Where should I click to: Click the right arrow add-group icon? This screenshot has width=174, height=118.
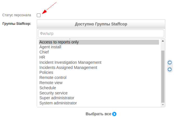click(x=170, y=62)
